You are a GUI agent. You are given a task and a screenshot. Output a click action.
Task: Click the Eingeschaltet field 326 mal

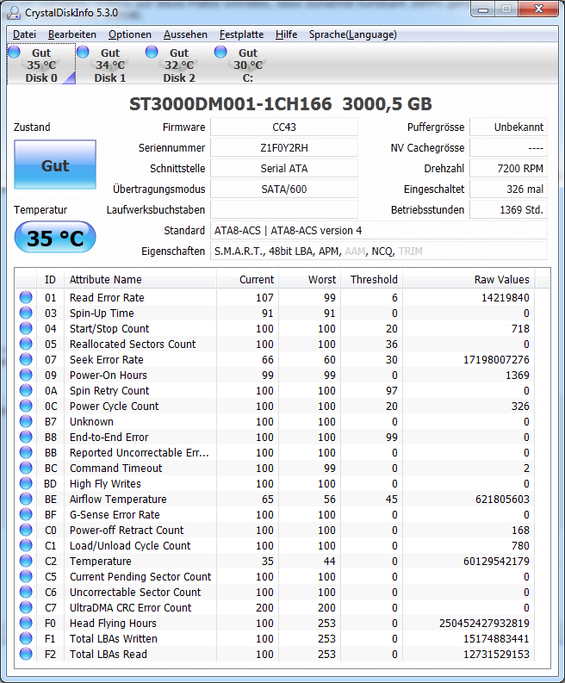point(508,189)
